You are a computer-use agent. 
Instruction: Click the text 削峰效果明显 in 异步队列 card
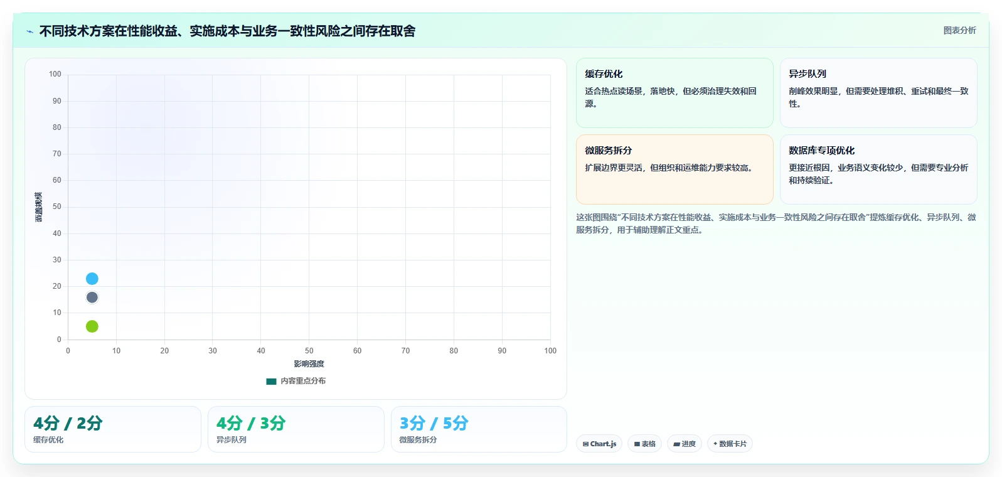pos(814,91)
